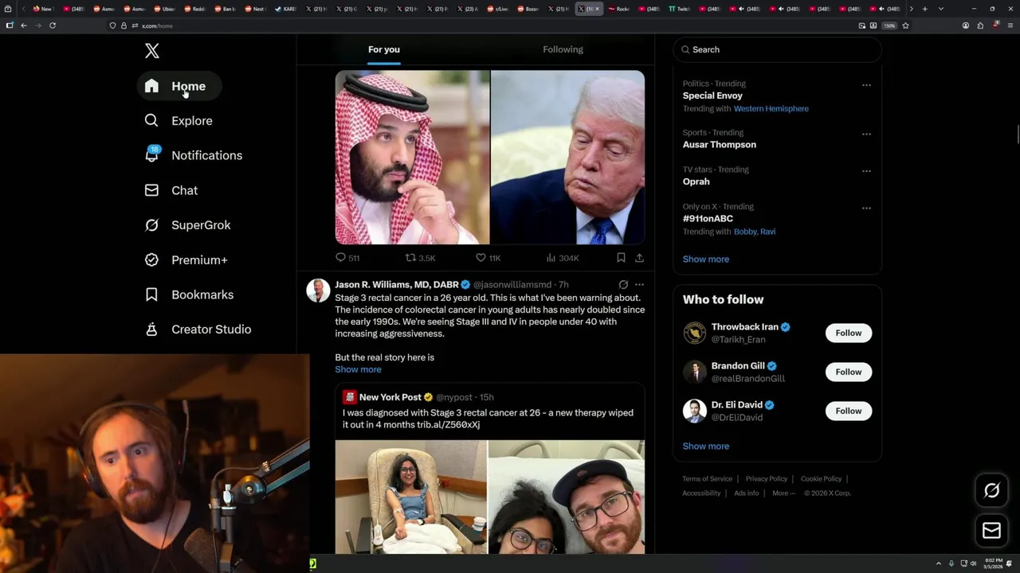Open more options for #911onABC trend

point(866,209)
